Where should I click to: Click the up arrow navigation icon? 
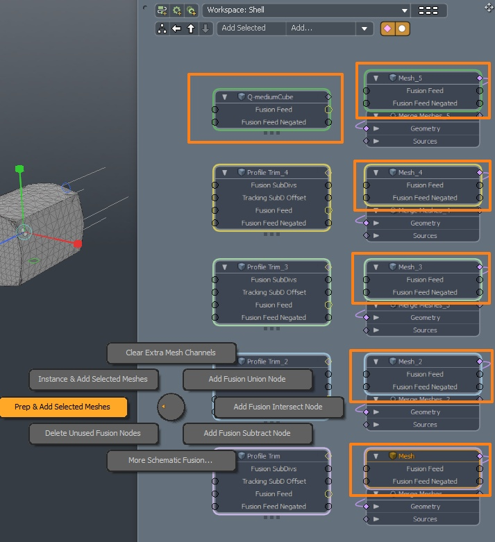191,28
